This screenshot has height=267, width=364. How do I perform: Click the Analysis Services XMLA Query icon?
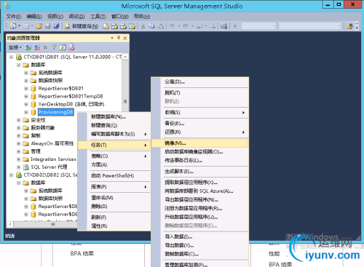pos(132,26)
